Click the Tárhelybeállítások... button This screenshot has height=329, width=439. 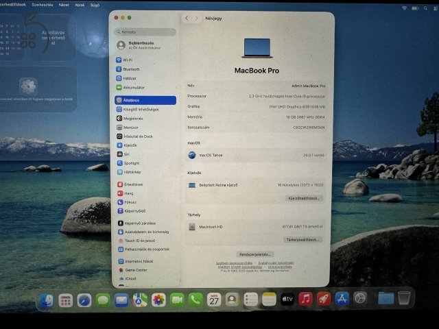tap(302, 240)
